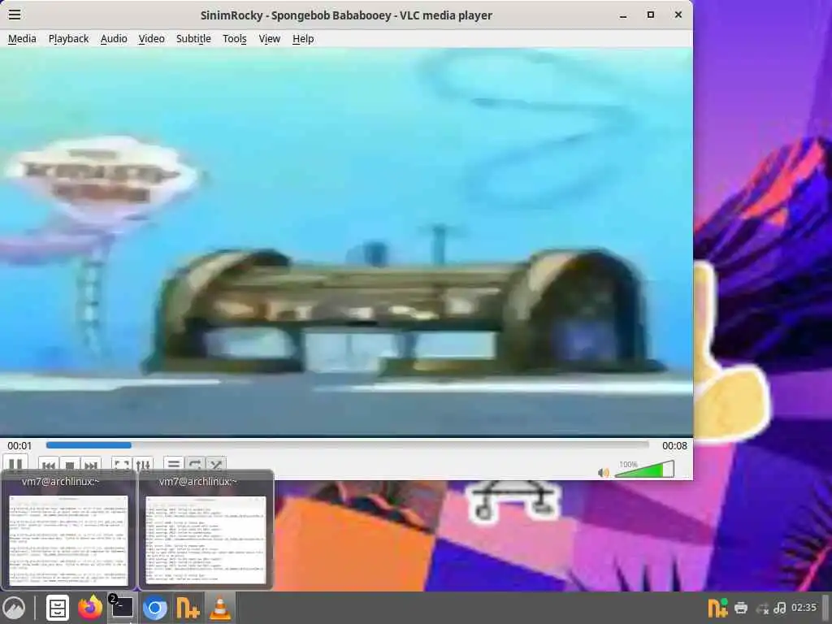Pause the video playback
832x624 pixels.
pos(15,465)
